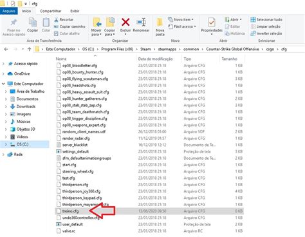This screenshot has height=237, width=305.
Task: Click Este Computador in address bar
Action: 60,49
